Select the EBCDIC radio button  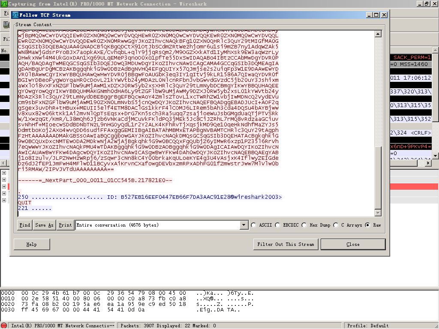[x=277, y=225]
